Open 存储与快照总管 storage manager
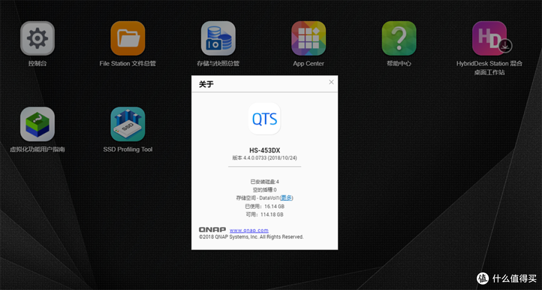The height and width of the screenshot is (290, 542). tap(218, 38)
